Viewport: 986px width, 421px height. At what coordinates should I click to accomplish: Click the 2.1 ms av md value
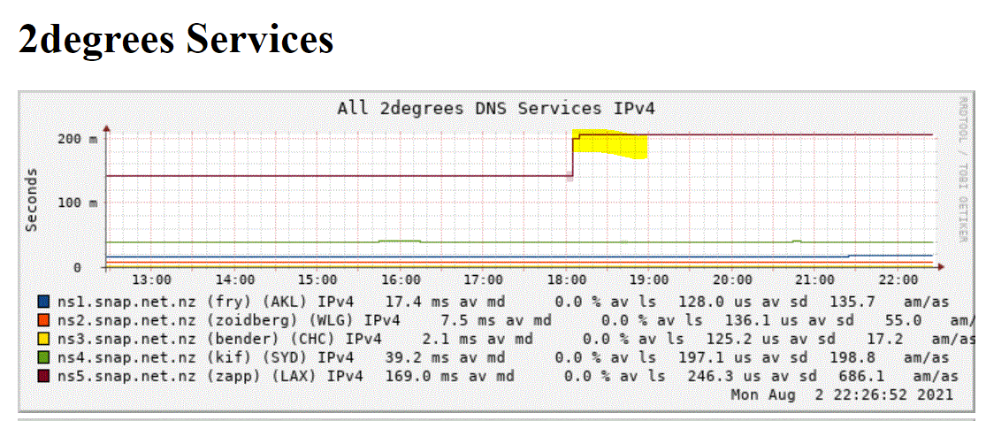477,340
